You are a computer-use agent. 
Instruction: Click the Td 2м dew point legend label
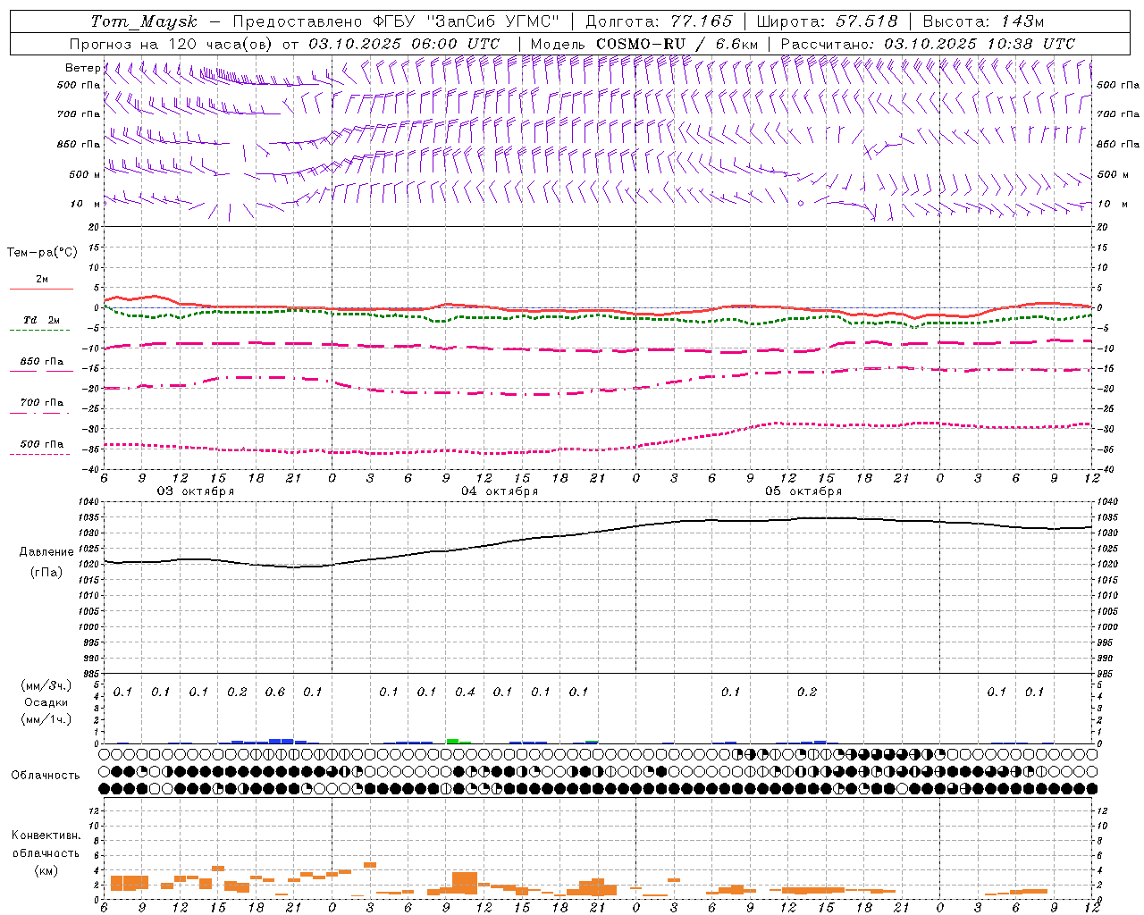[x=42, y=320]
